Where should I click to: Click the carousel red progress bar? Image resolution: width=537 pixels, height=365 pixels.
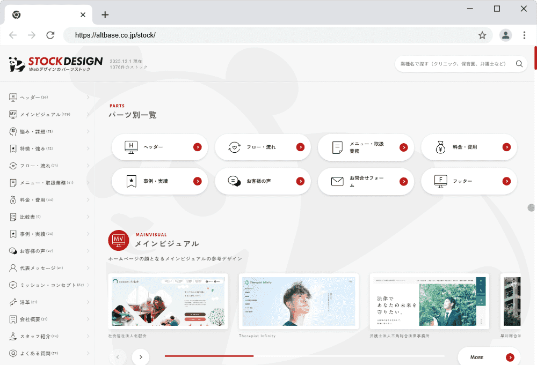(209, 356)
